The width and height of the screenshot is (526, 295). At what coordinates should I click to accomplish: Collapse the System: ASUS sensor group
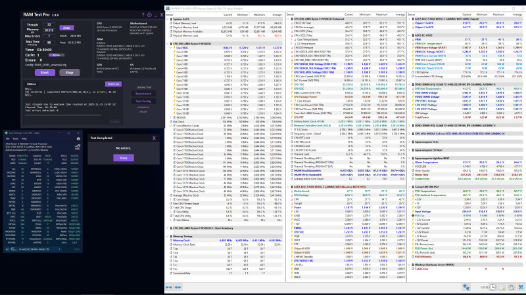click(168, 19)
